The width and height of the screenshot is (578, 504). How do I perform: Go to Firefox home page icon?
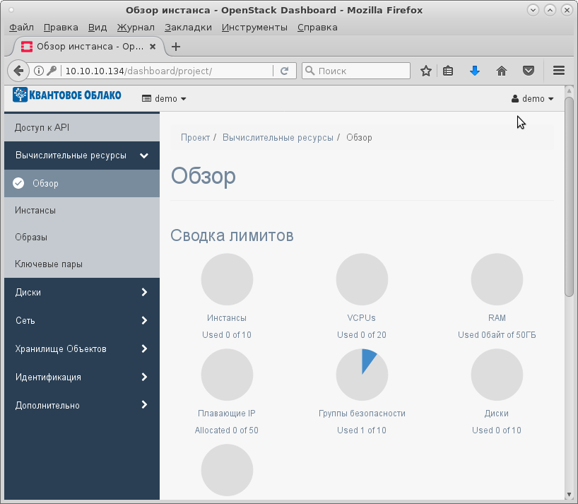point(502,71)
